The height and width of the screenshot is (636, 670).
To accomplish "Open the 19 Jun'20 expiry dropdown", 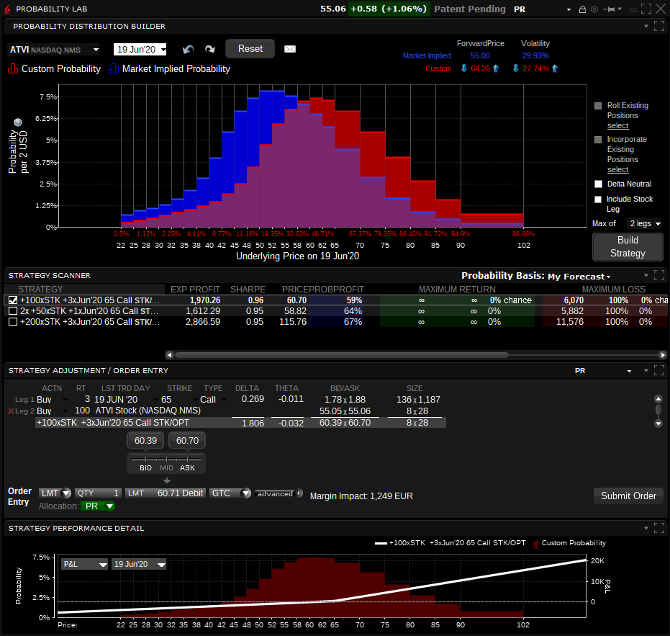I will [140, 50].
